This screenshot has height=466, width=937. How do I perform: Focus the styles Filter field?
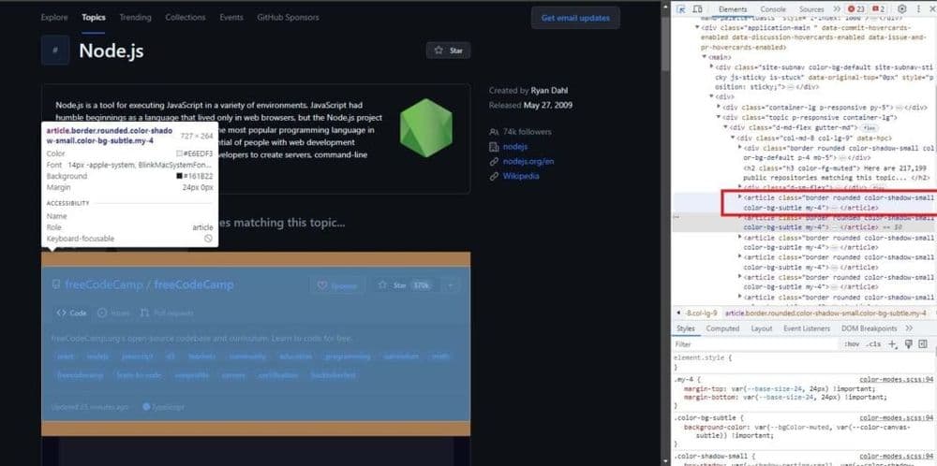pyautogui.click(x=756, y=344)
